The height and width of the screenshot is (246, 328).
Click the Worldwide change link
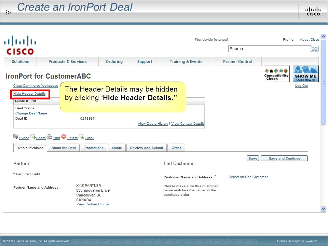(221, 39)
